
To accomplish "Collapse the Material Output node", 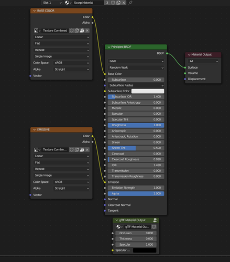I will [189, 54].
